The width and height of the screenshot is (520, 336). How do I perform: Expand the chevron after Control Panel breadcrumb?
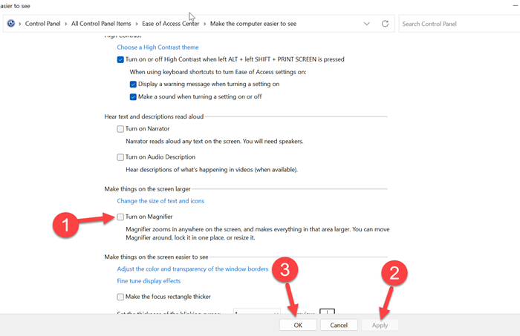(x=65, y=24)
